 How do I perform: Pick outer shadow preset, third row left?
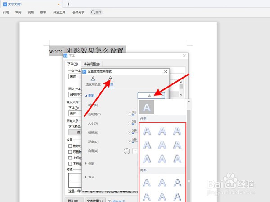click(147, 159)
